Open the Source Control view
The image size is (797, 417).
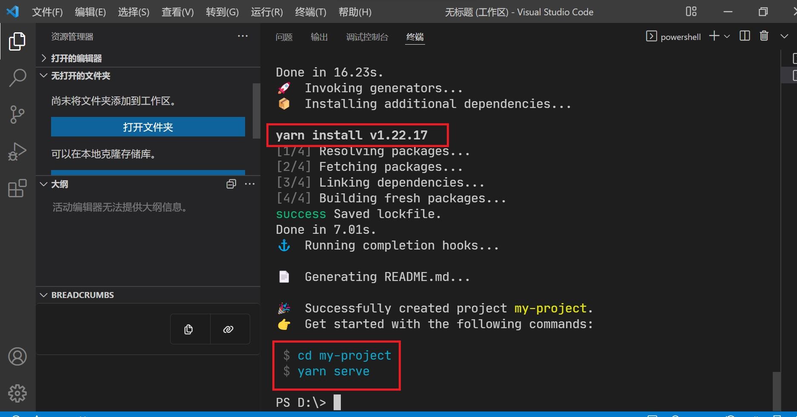click(17, 114)
